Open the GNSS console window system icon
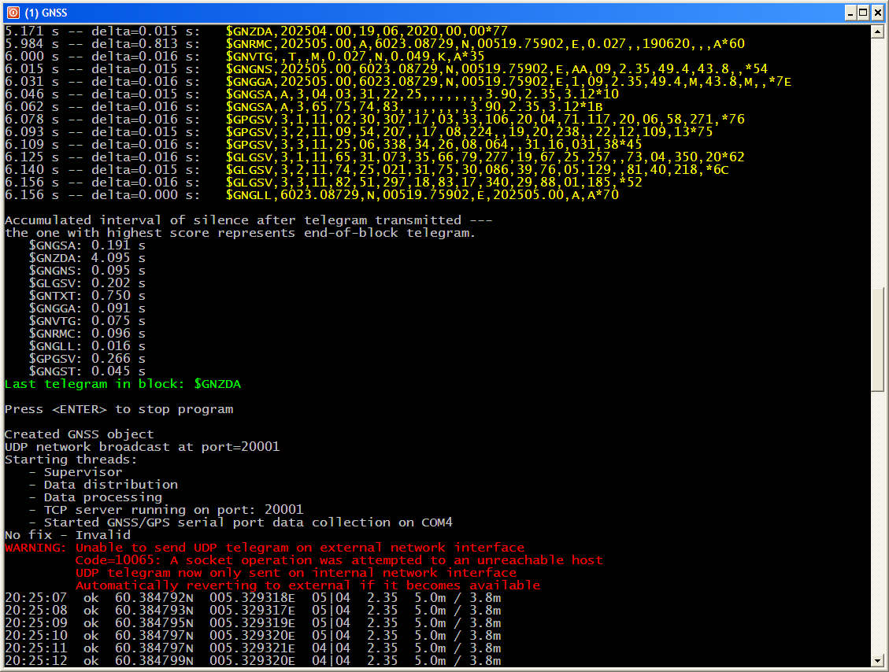The image size is (889, 672). 13,13
